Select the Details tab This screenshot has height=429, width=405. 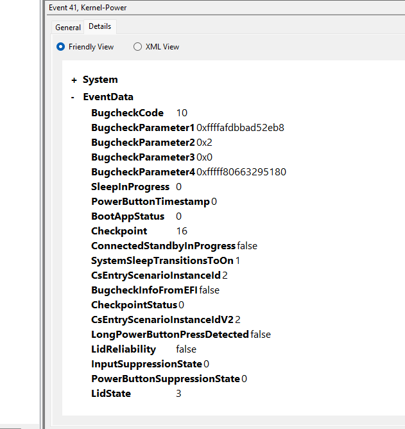100,26
